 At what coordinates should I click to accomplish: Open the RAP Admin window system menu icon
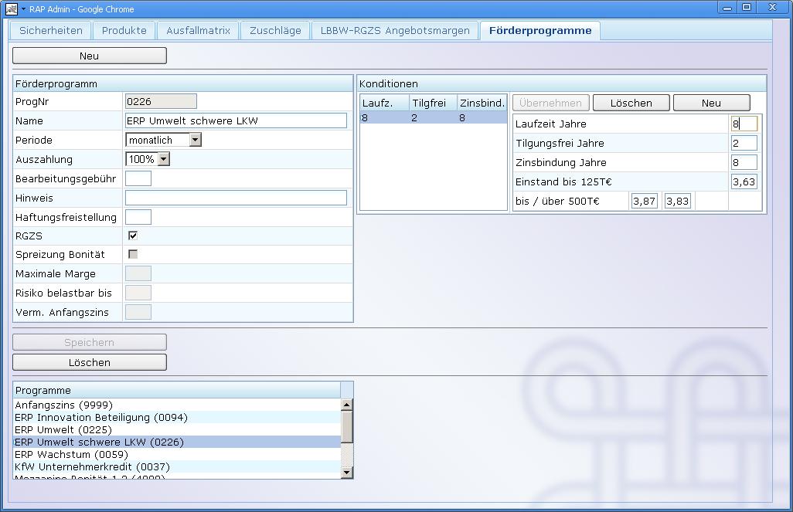coord(11,8)
